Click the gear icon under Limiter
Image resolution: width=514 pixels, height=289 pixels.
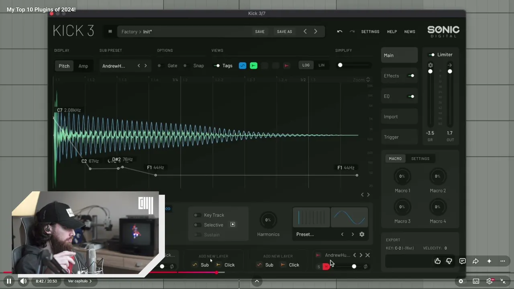(430, 65)
